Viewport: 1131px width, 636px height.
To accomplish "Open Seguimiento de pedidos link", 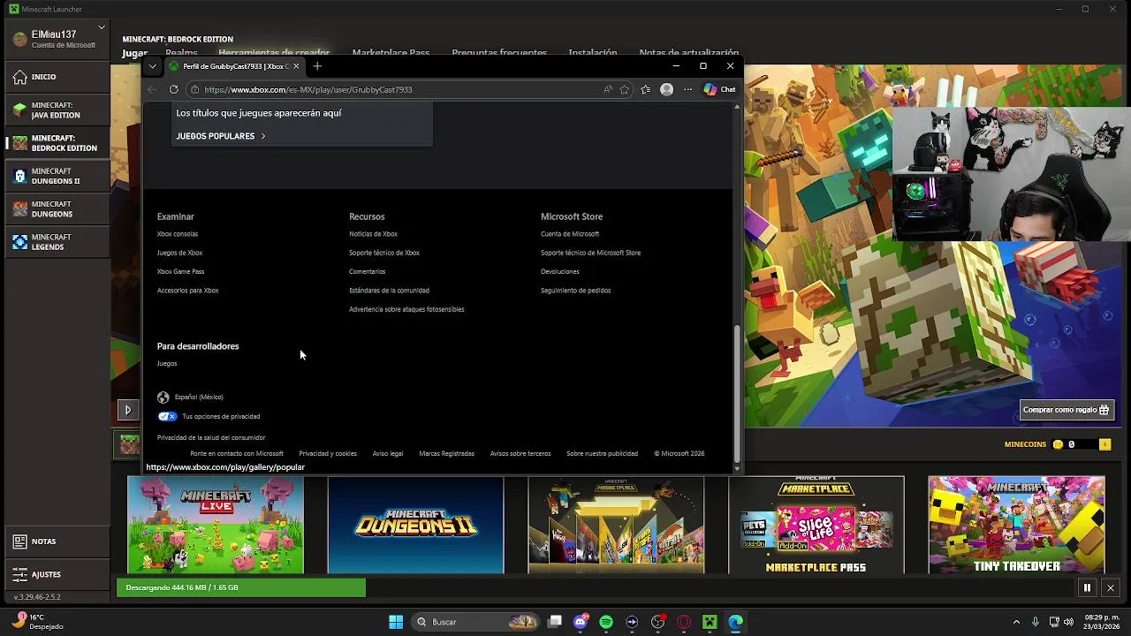I will click(x=575, y=291).
